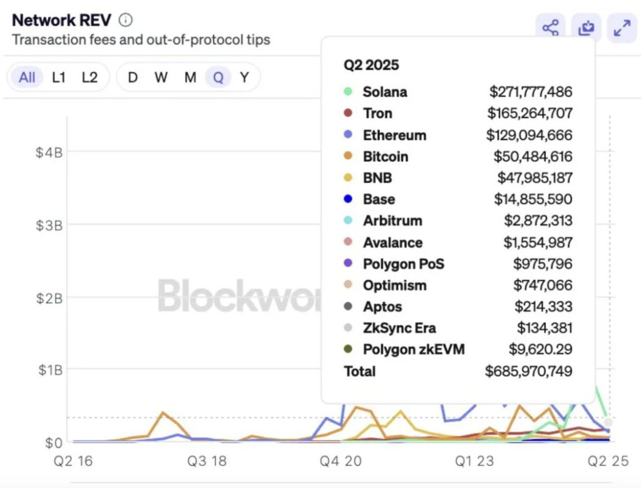This screenshot has width=641, height=488.
Task: Click the $165,264,707 Tron value
Action: point(530,113)
